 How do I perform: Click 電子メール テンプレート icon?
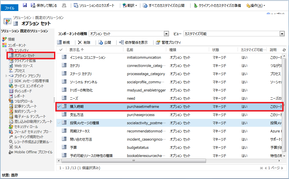coord(11,116)
